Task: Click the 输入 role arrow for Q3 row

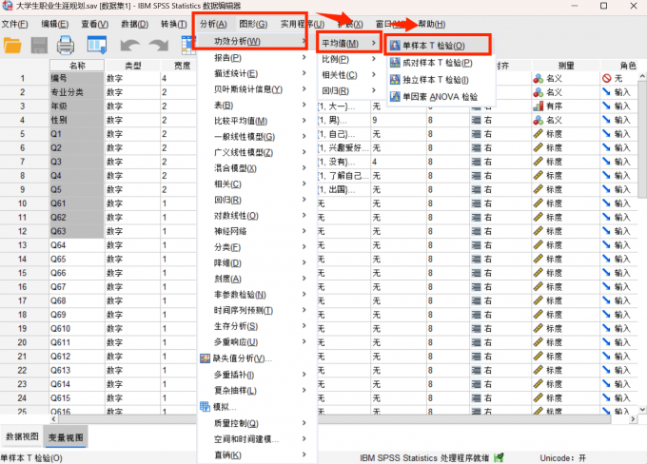Action: (x=606, y=162)
